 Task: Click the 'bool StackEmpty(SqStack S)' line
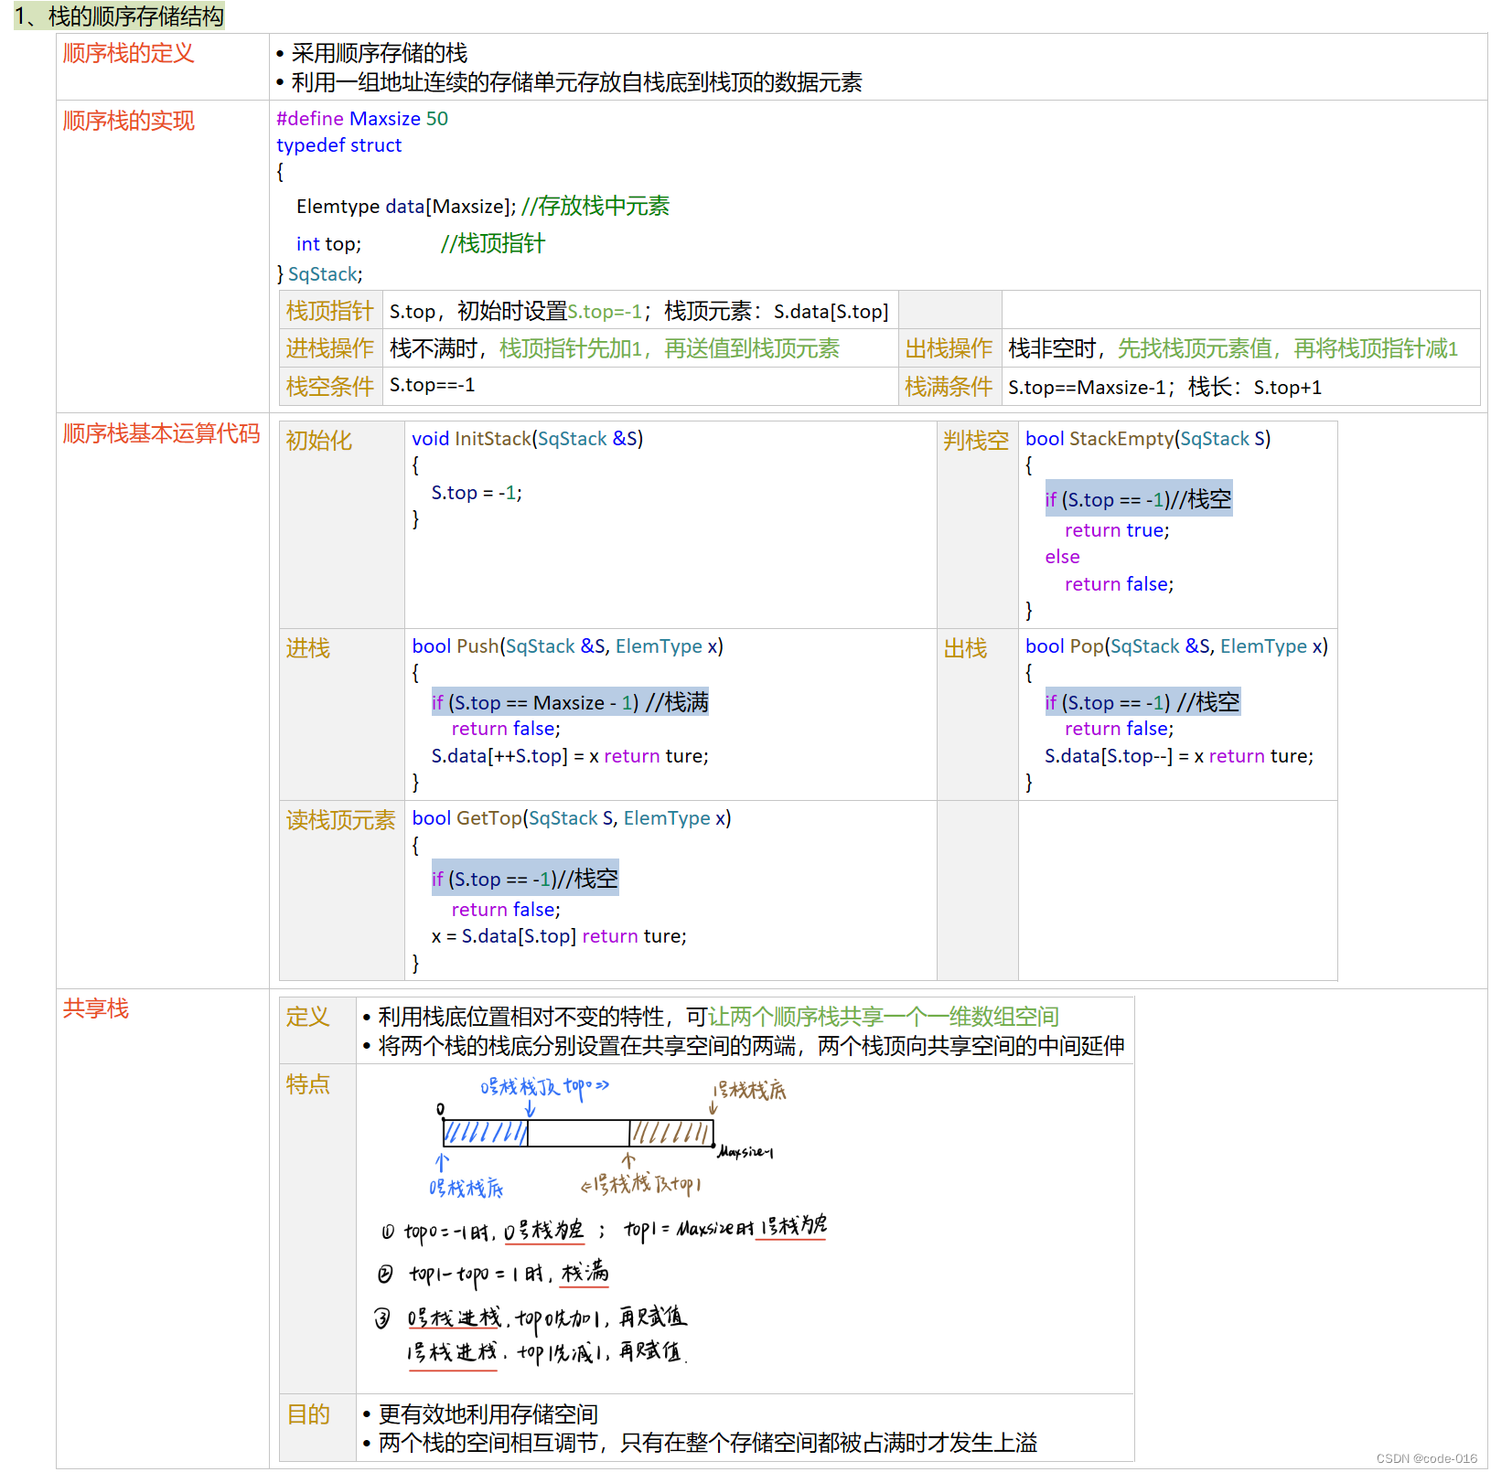click(x=1148, y=439)
